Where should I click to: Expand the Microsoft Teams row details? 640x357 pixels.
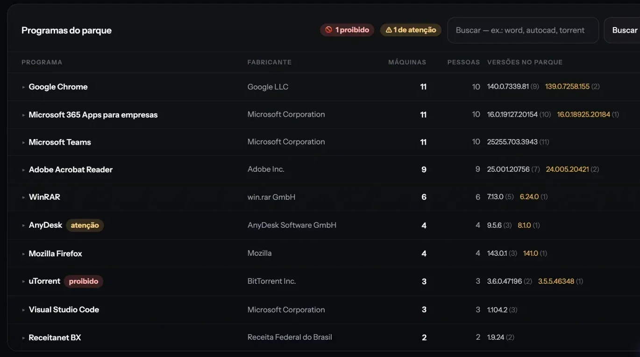point(23,142)
